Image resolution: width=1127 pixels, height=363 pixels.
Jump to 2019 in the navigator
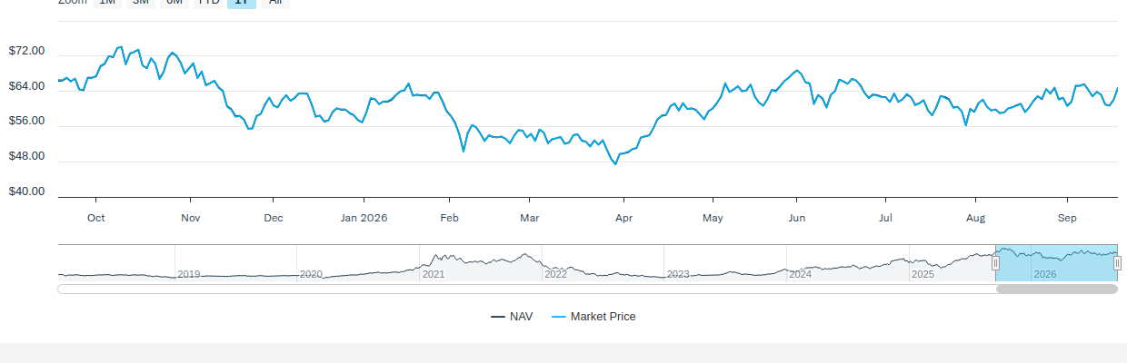pyautogui.click(x=189, y=274)
